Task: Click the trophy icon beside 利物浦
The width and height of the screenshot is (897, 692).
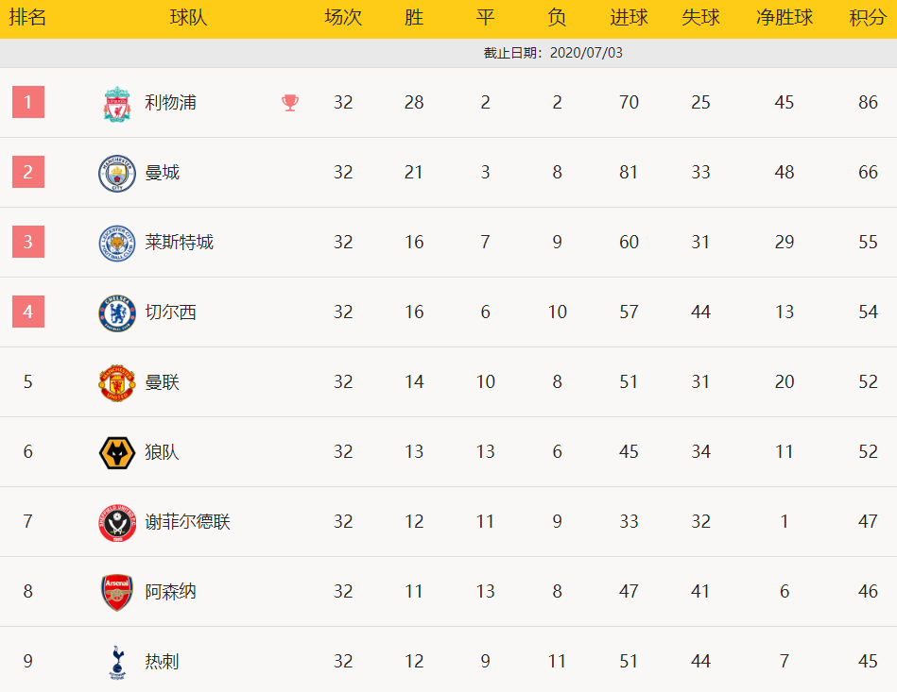Action: click(290, 103)
